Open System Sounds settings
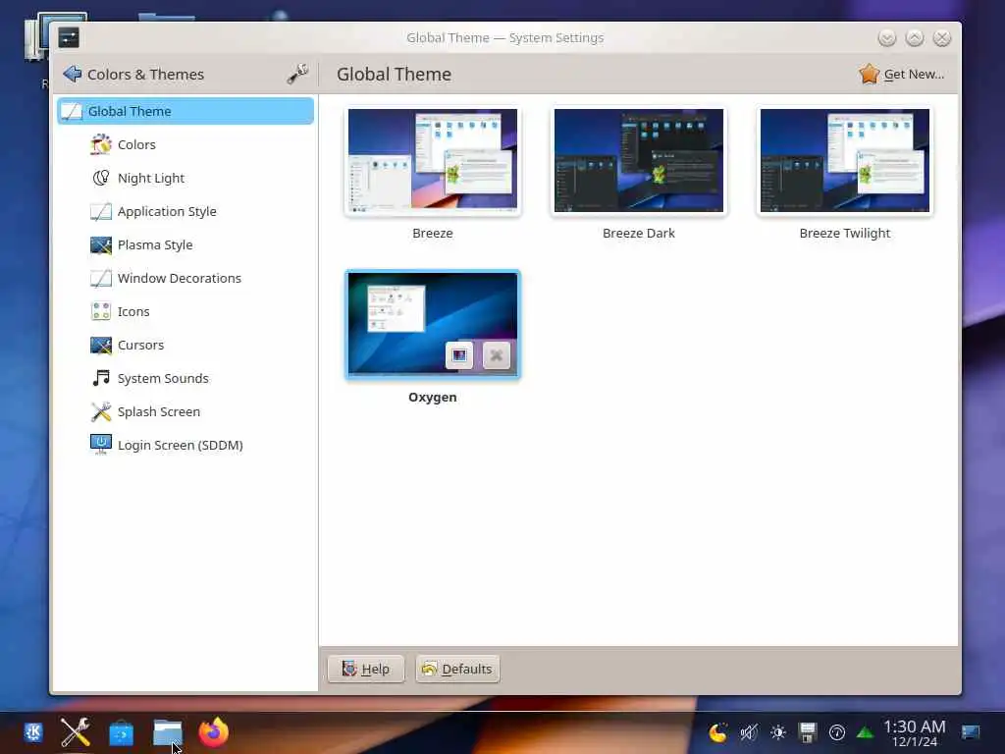The image size is (1005, 754). pyautogui.click(x=185, y=378)
